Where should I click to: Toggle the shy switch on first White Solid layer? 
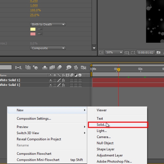pyautogui.click(x=51, y=80)
